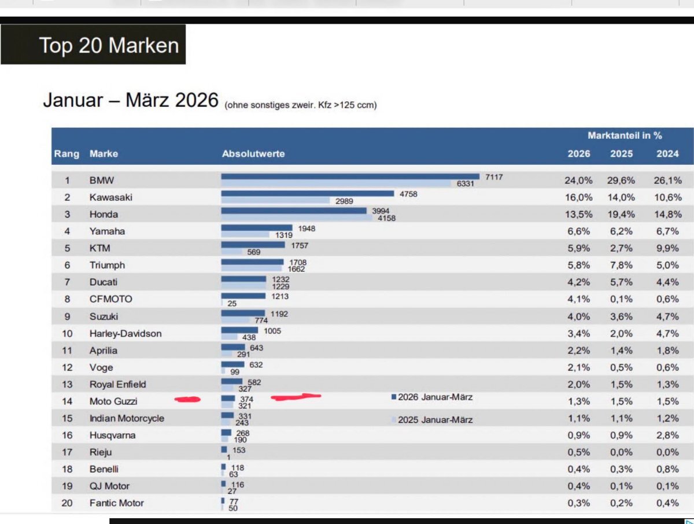Click the 2024 market share column header

pyautogui.click(x=667, y=154)
